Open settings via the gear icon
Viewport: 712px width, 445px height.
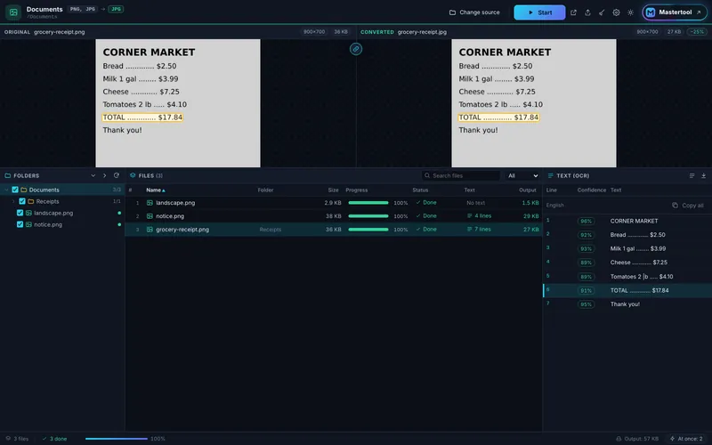point(616,12)
